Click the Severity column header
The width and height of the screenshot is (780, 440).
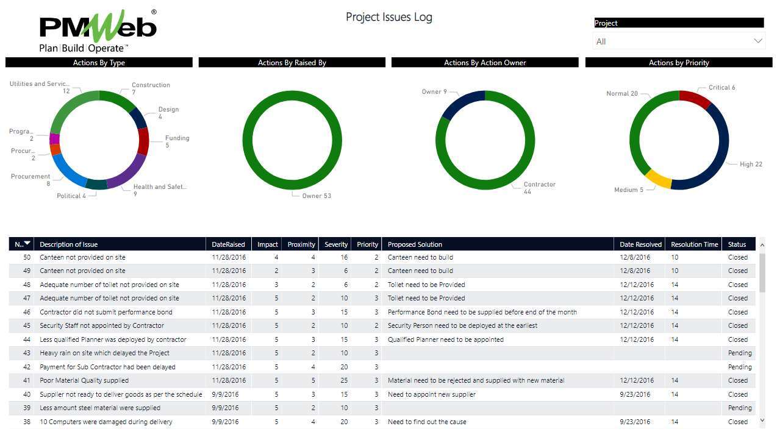336,244
